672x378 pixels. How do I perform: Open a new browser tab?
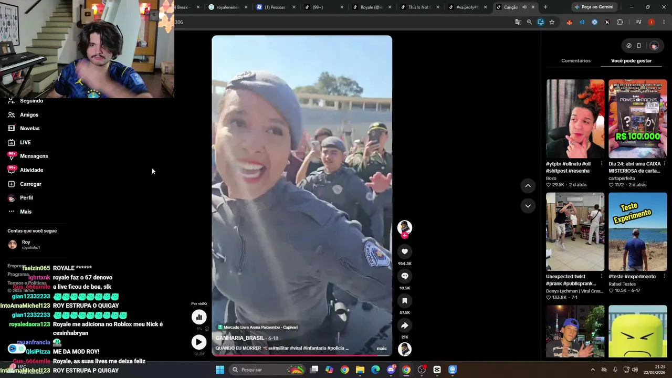tap(545, 7)
